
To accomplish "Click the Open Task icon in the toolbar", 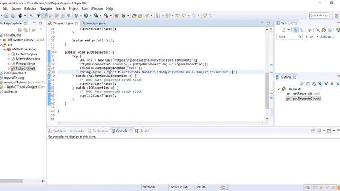I will 140,15.
